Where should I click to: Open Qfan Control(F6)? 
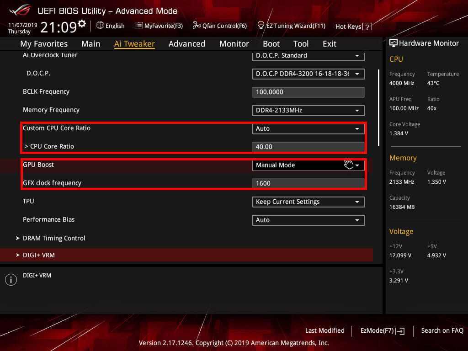click(224, 26)
